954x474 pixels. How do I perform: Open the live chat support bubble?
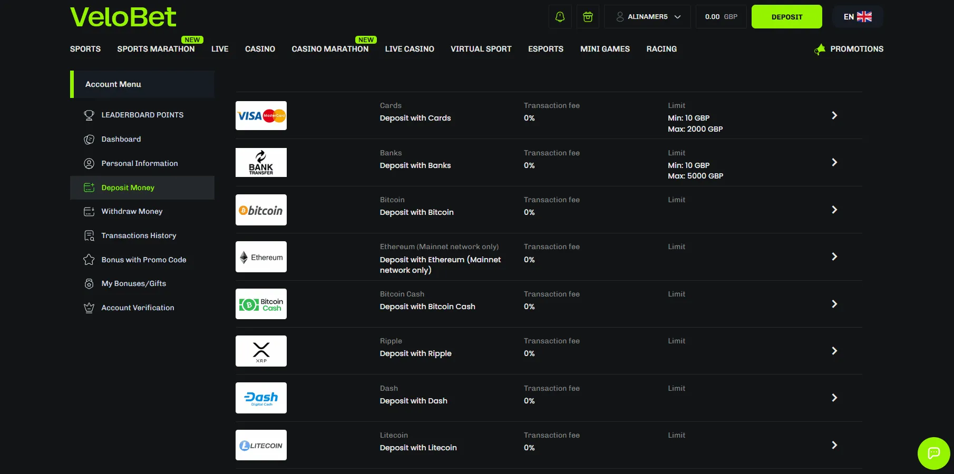point(933,453)
